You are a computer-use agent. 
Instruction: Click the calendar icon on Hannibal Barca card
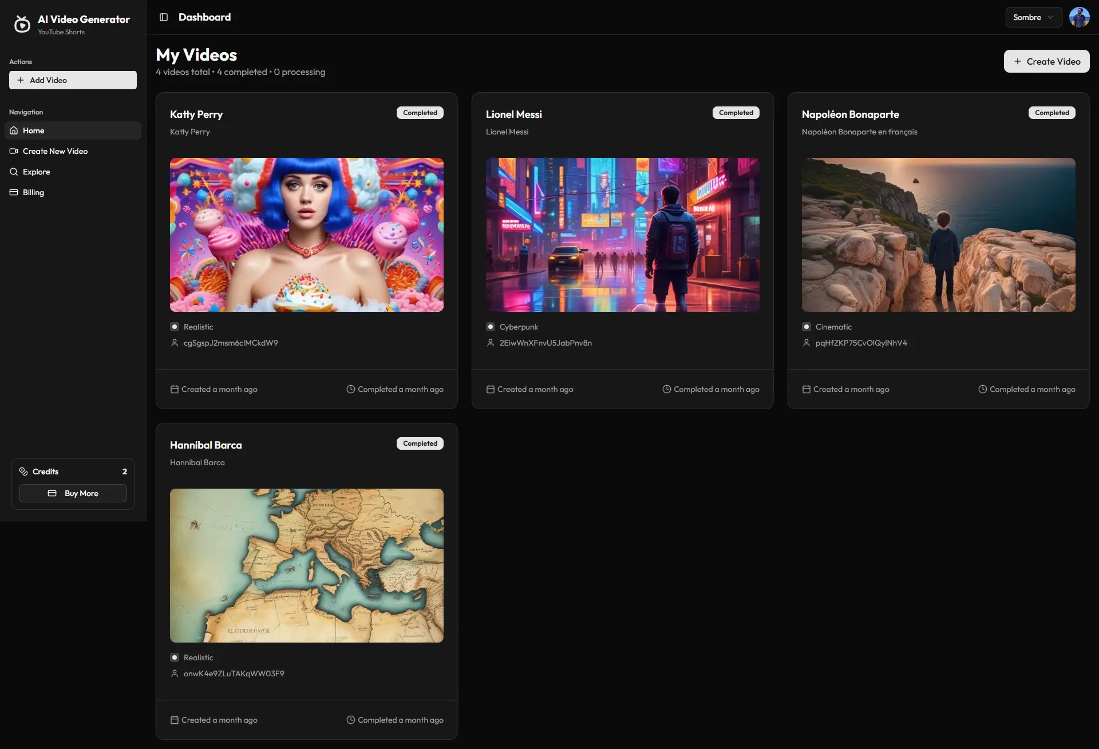175,720
